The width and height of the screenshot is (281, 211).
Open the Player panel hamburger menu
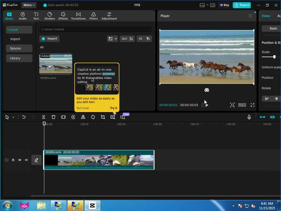point(250,16)
